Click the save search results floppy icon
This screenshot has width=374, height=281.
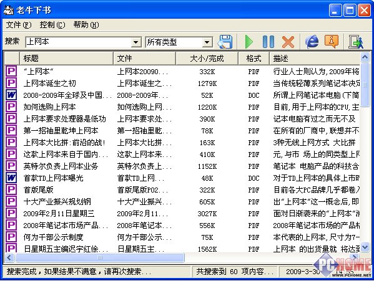coord(225,42)
